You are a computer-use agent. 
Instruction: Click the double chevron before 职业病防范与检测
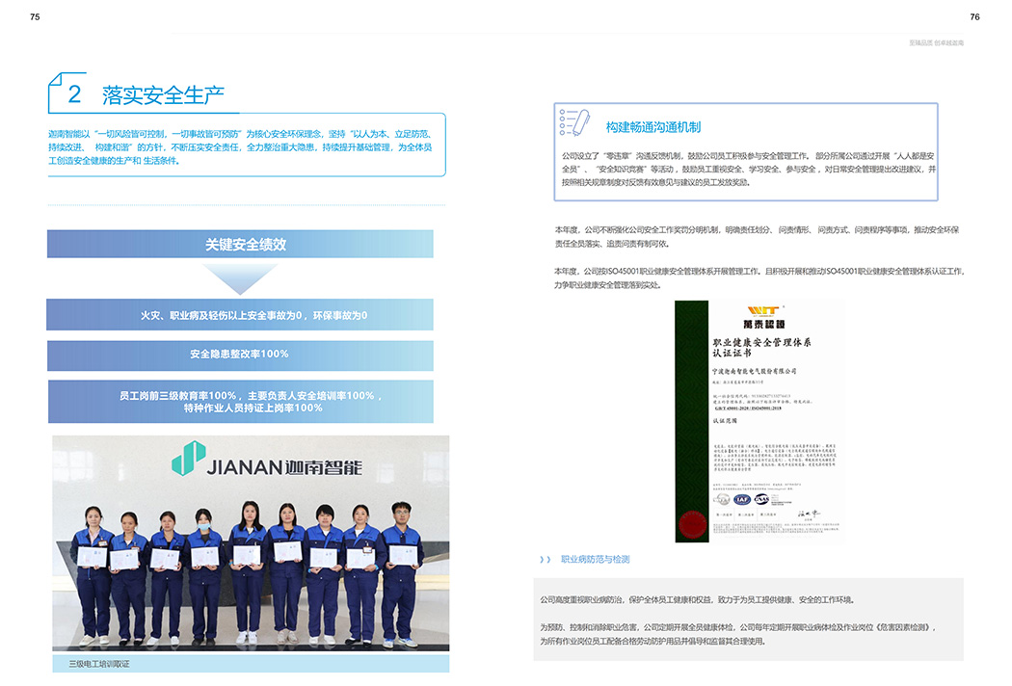pyautogui.click(x=546, y=559)
